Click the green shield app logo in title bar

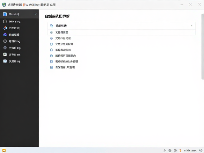coord(4,5)
